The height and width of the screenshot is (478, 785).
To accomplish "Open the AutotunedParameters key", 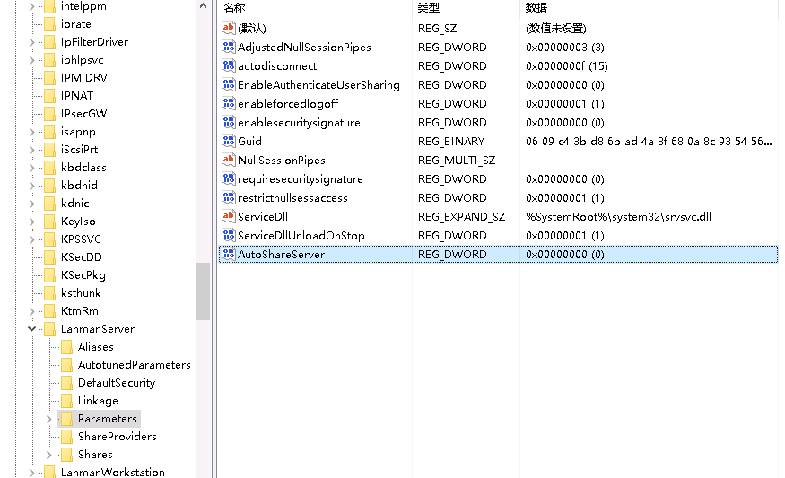I will click(x=134, y=365).
